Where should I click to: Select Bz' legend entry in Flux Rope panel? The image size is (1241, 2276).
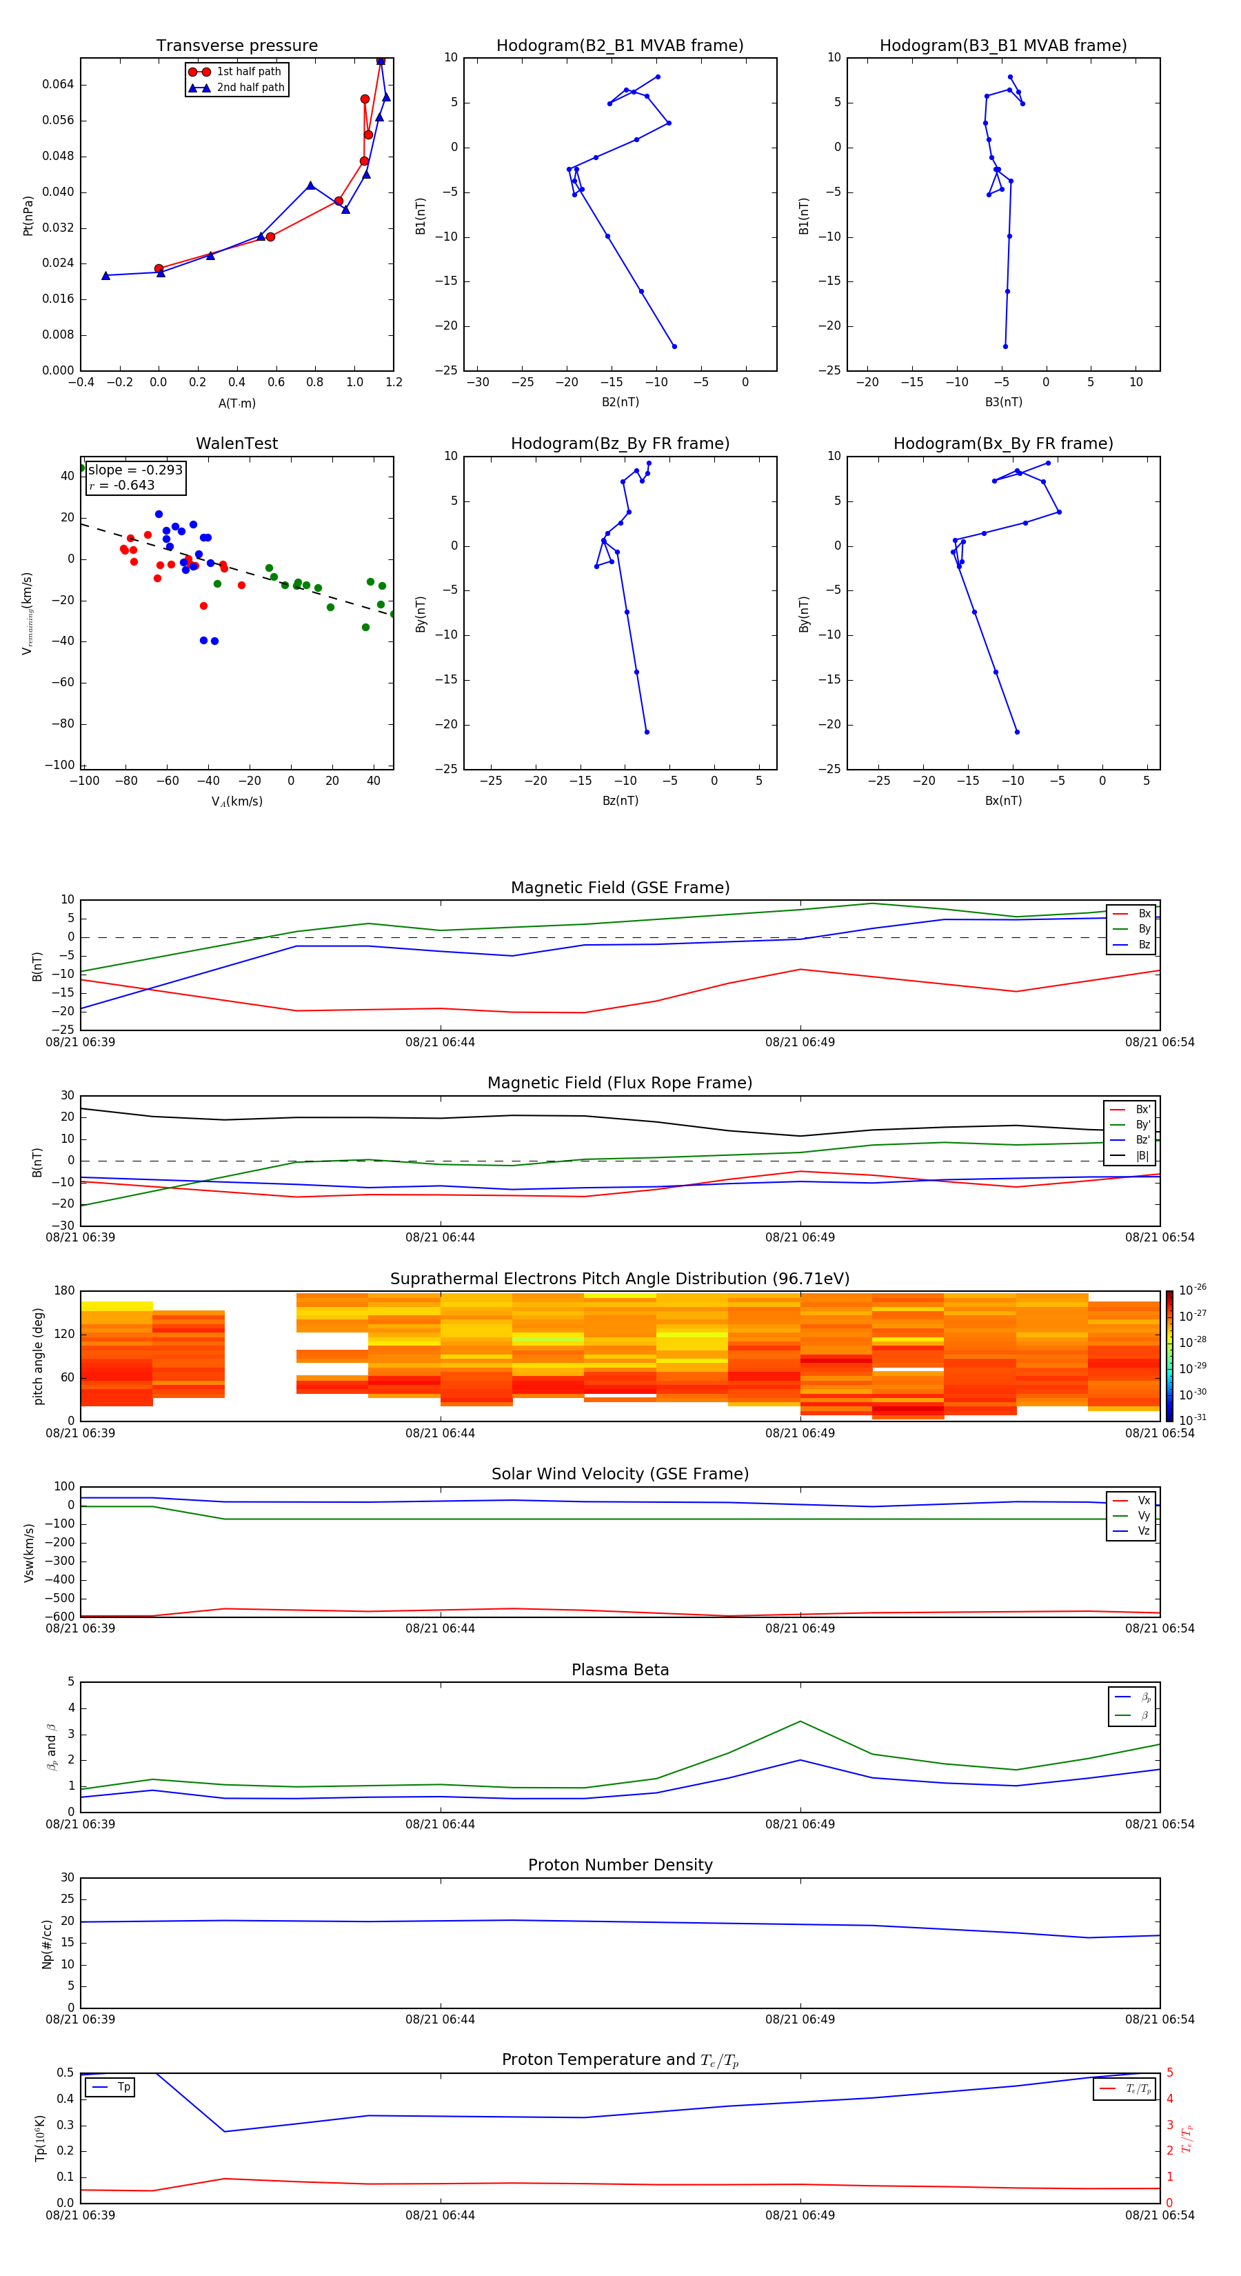click(1130, 1141)
